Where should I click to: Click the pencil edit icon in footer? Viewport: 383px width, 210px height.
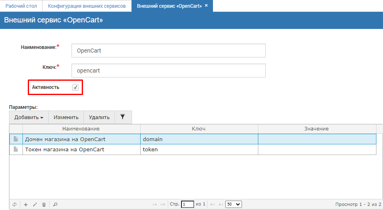click(x=35, y=204)
